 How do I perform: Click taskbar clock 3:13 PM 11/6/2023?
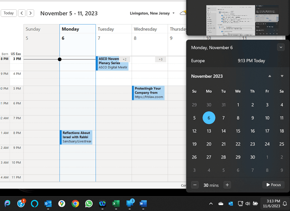(x=271, y=204)
